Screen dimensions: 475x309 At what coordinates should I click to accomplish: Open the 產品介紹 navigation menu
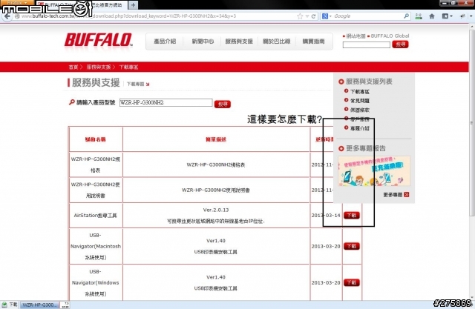[x=165, y=41]
